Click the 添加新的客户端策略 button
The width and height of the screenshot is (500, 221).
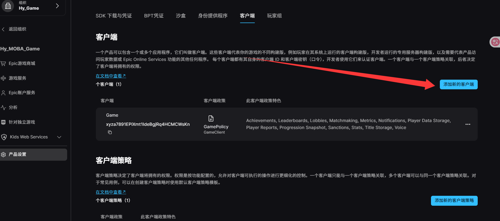tap(454, 201)
